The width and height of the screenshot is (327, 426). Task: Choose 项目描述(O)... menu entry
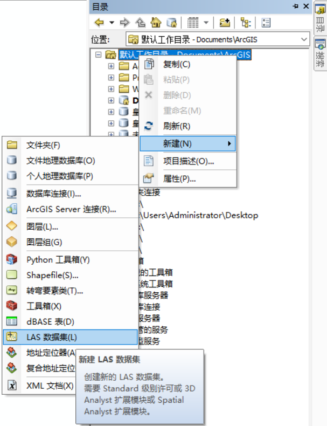(x=188, y=161)
